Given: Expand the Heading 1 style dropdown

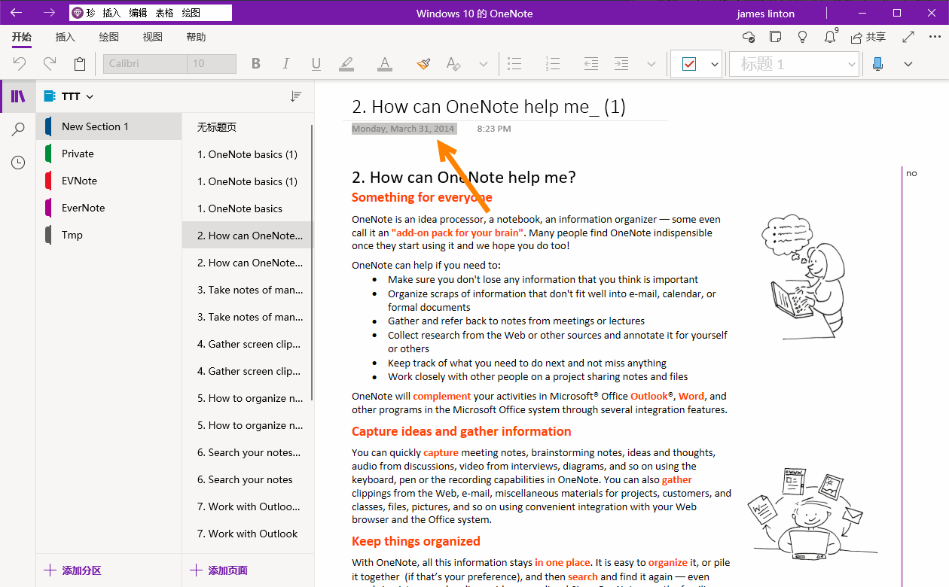Looking at the screenshot, I should tap(853, 64).
